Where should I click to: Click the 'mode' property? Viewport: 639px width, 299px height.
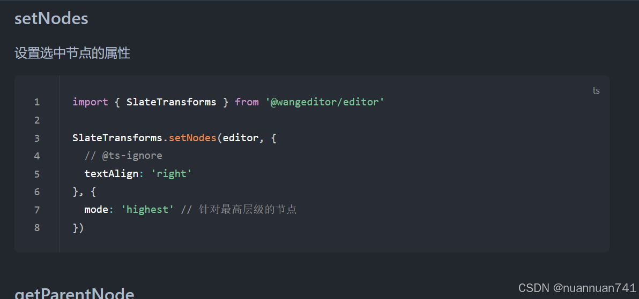96,210
